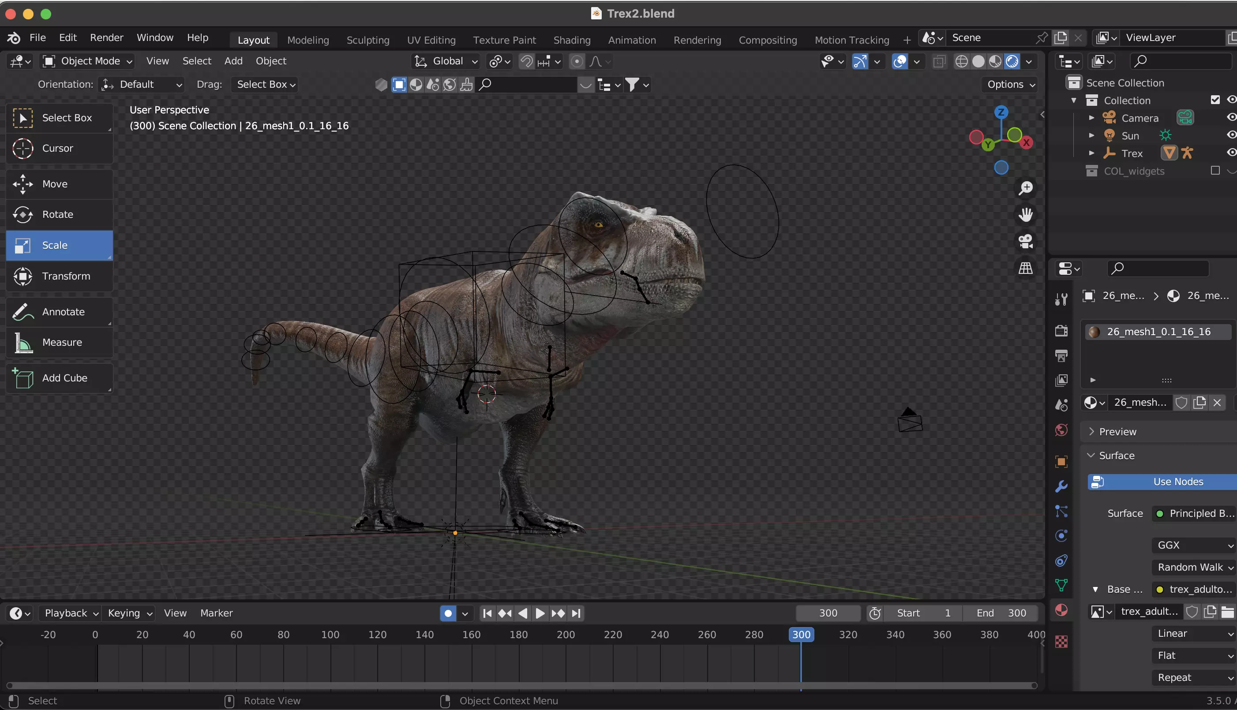
Task: Switch to the Animation workspace tab
Action: click(632, 40)
